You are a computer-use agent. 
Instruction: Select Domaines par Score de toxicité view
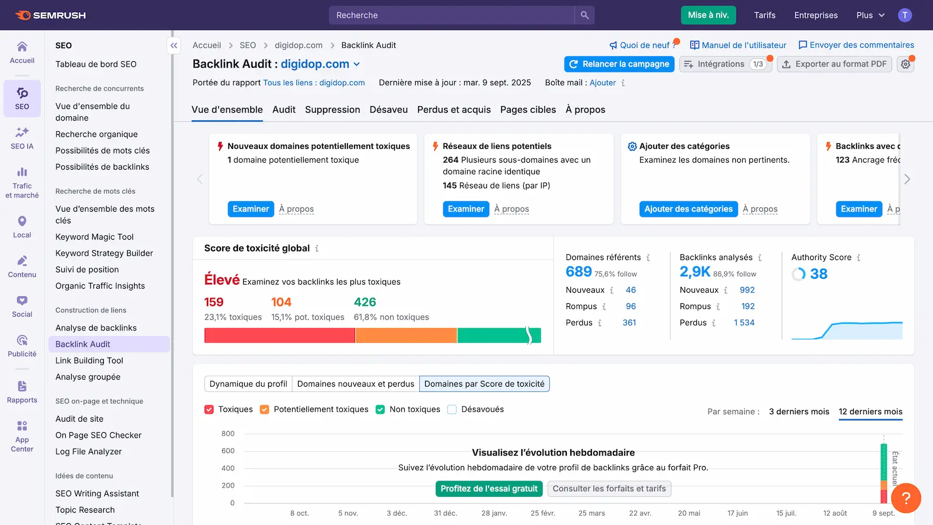tap(485, 384)
